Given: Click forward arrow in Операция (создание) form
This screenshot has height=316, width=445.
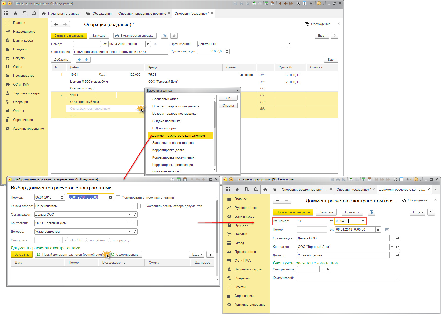Looking at the screenshot, I should coord(65,24).
